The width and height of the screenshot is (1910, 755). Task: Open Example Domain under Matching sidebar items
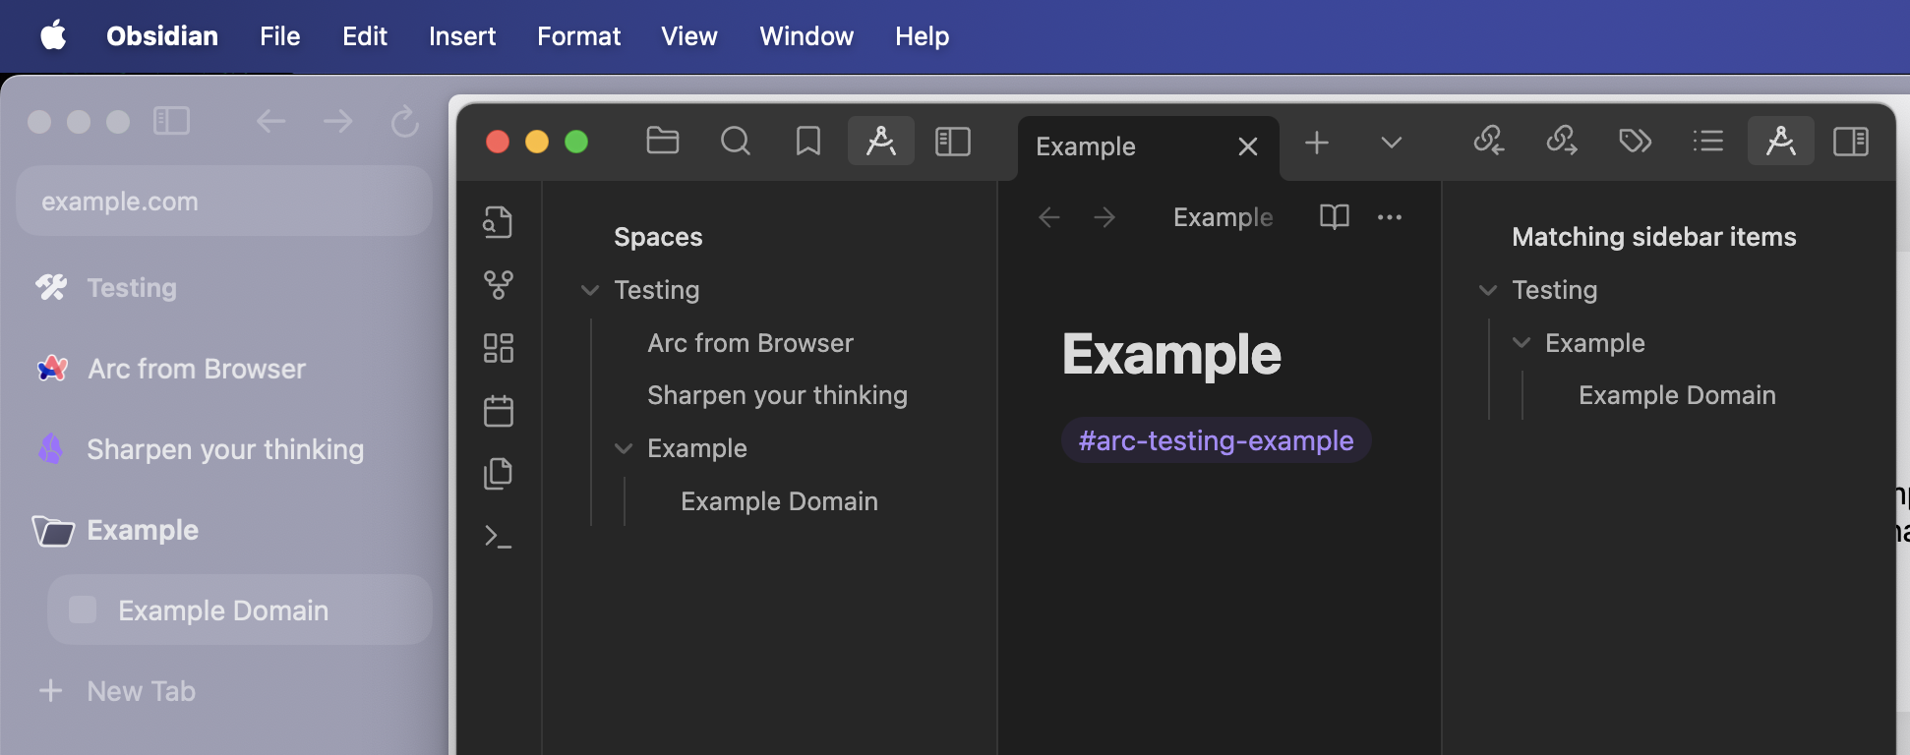[1677, 395]
